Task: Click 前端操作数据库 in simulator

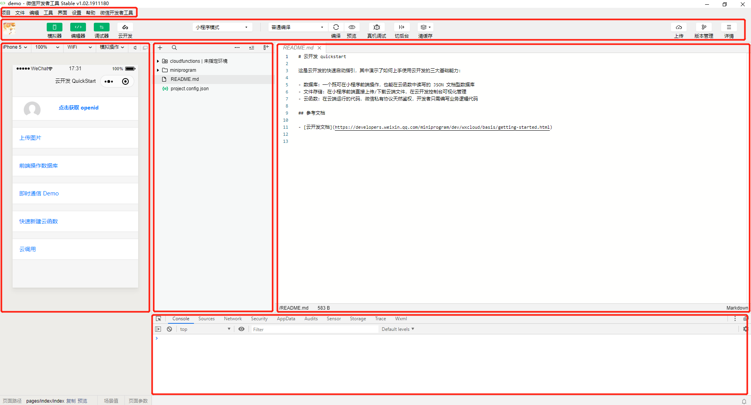Action: click(x=38, y=166)
